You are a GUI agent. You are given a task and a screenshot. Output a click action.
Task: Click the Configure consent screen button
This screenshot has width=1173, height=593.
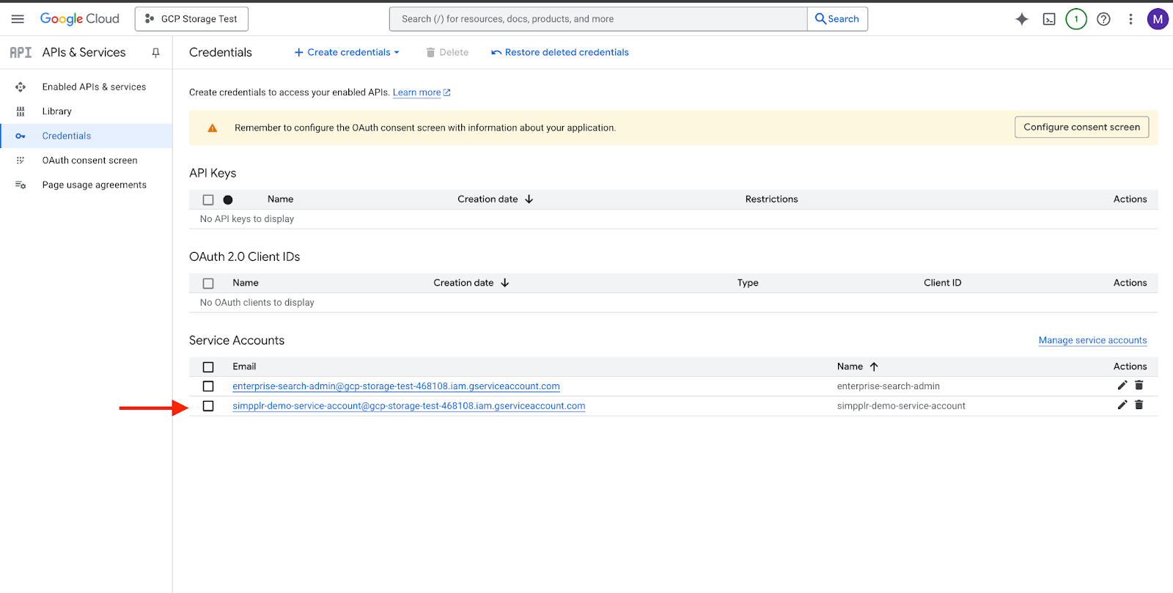point(1081,128)
